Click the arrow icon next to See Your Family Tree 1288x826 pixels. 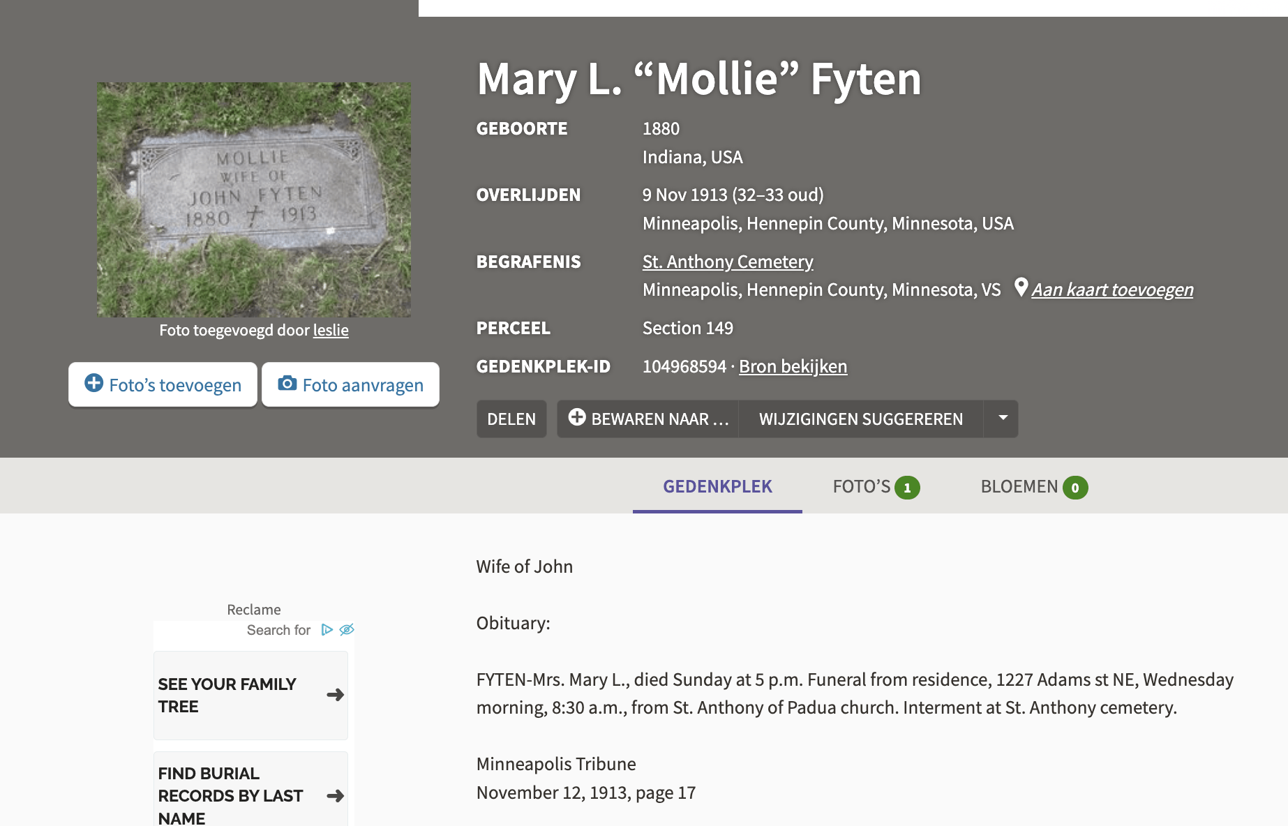pyautogui.click(x=335, y=695)
